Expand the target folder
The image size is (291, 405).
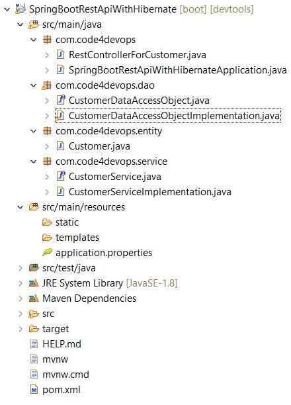(x=21, y=329)
